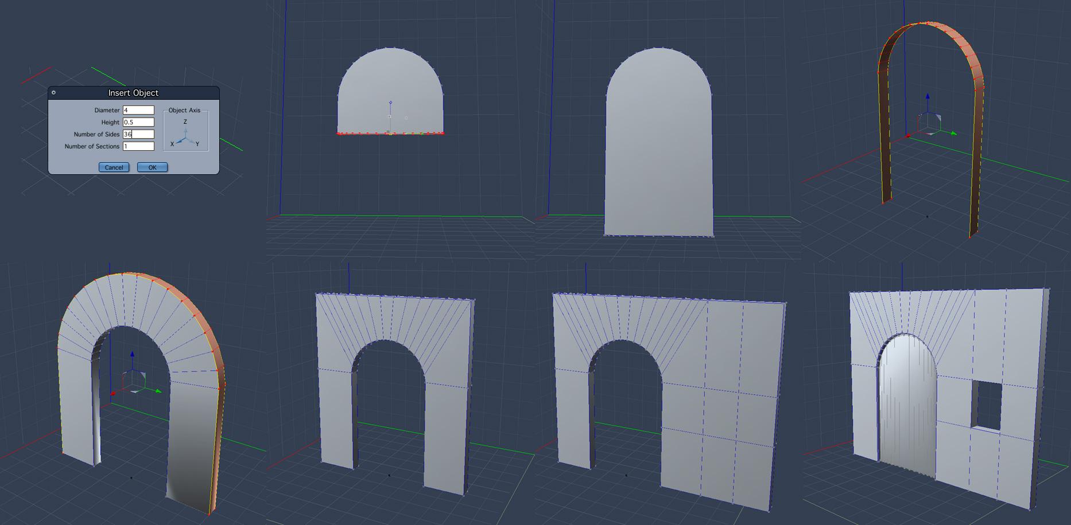The width and height of the screenshot is (1071, 525).
Task: Choose the Y axis in Object Axis
Action: coord(197,144)
